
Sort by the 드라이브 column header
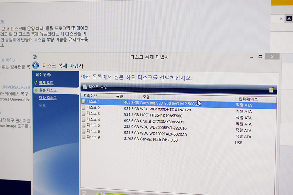tap(91, 96)
